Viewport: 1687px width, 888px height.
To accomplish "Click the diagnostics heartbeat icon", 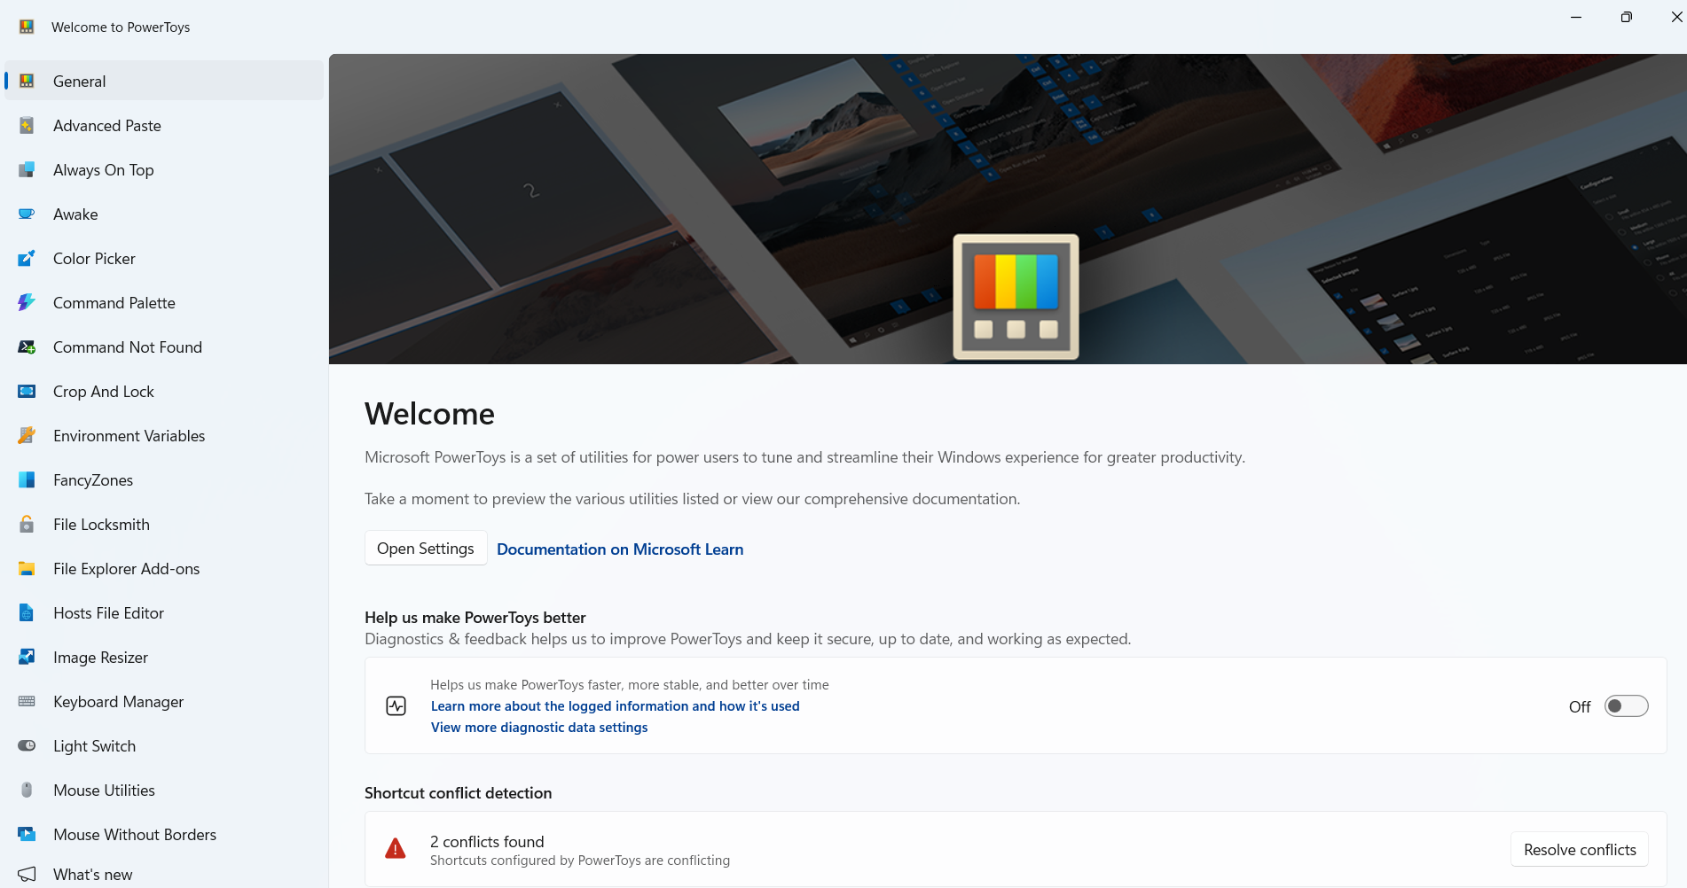I will point(396,705).
